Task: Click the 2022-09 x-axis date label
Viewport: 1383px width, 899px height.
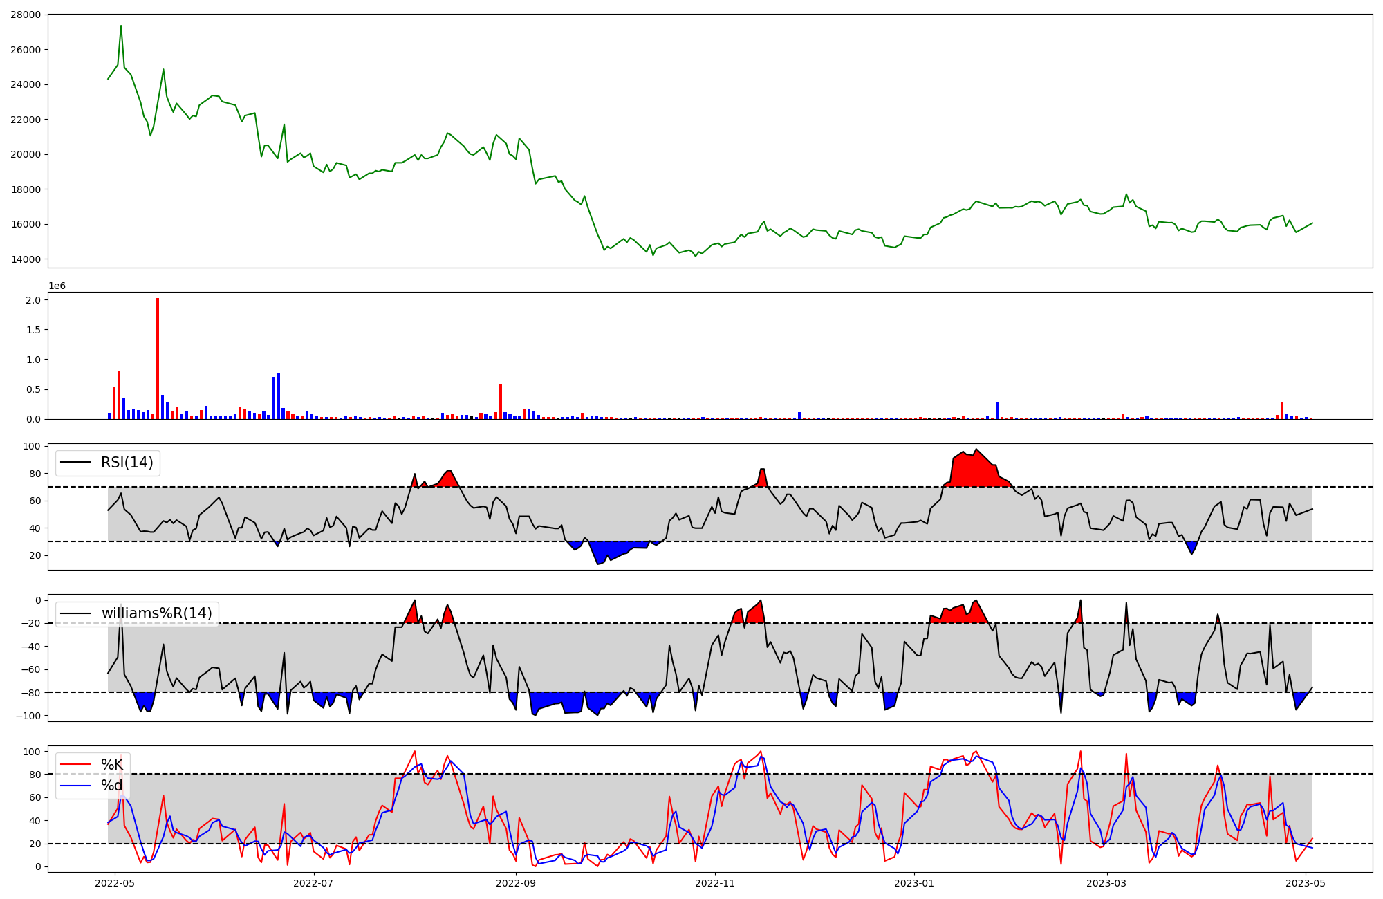Action: 517,883
